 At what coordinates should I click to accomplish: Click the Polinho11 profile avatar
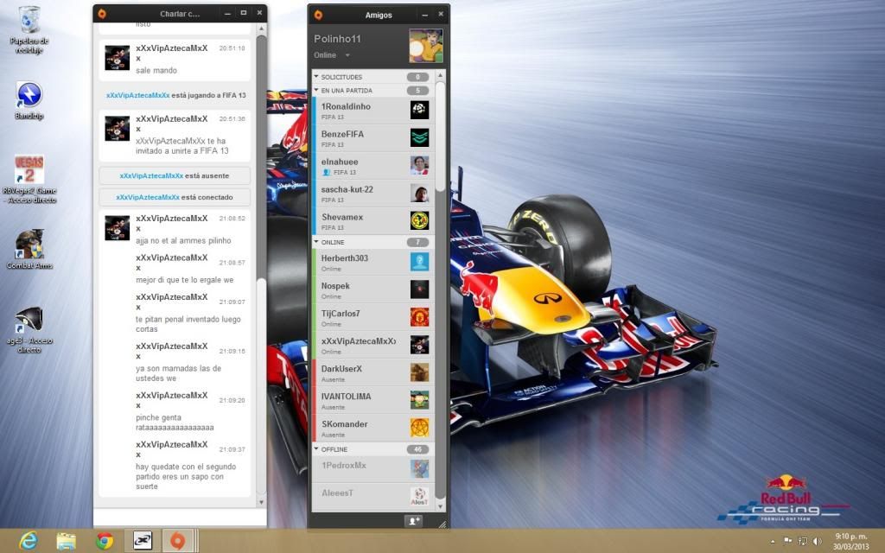426,46
